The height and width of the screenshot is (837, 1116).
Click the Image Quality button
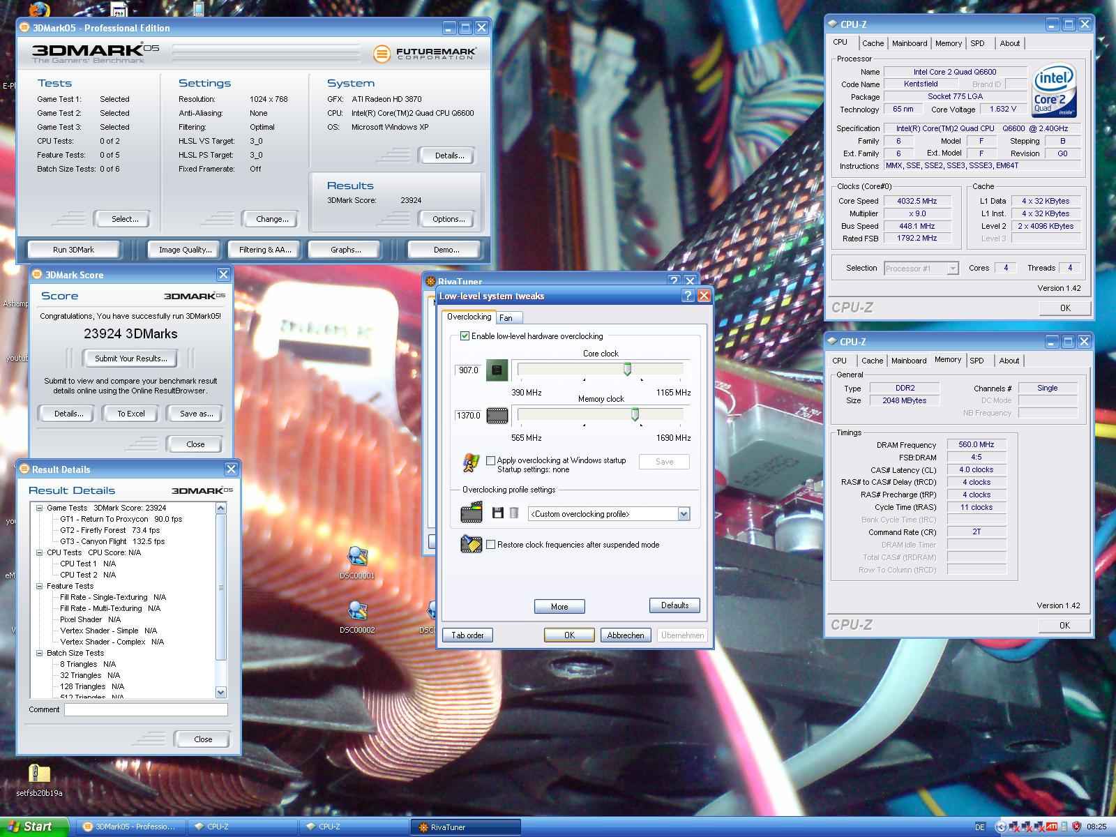pos(185,250)
